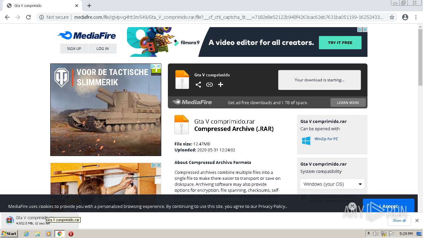
Task: Open Chrome three-dot menu
Action: pos(416,17)
